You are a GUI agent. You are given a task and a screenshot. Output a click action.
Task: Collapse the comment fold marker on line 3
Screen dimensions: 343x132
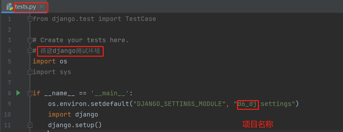coord(30,40)
